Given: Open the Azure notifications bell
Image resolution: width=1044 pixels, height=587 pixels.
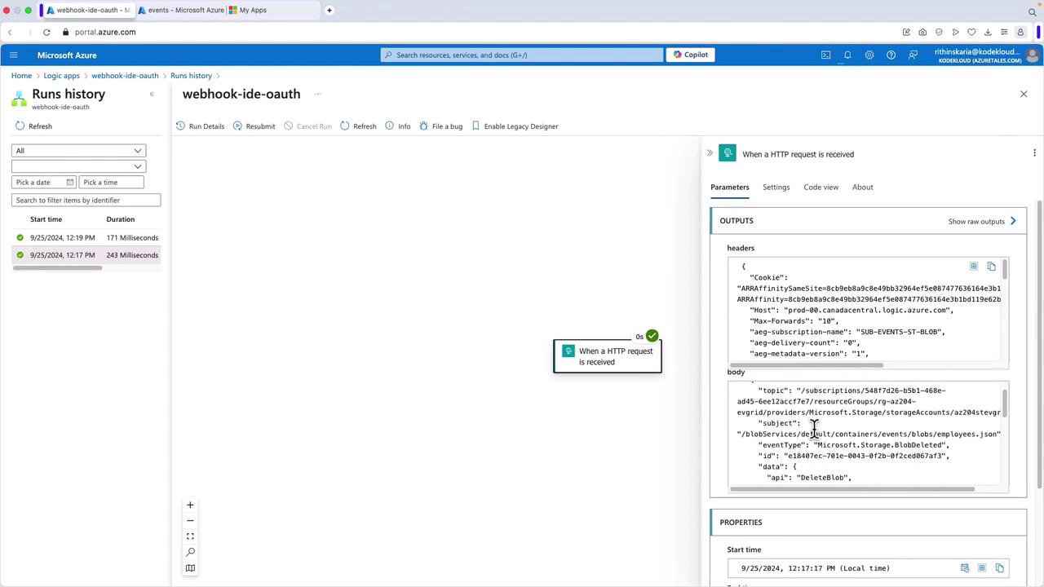Looking at the screenshot, I should (x=847, y=55).
